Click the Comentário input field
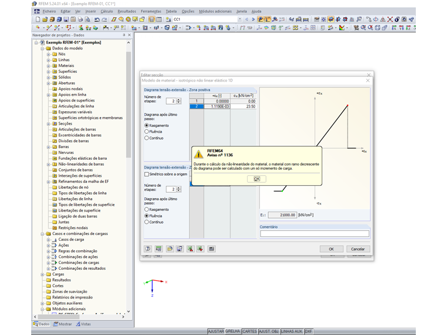Image resolution: width=447 pixels, height=335 pixels. point(315,234)
